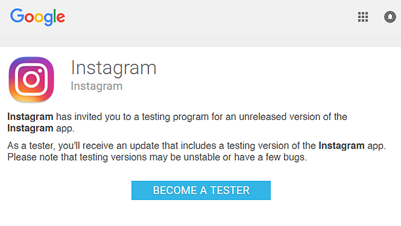Click bold Instagram in the tester paragraph
This screenshot has width=401, height=226.
point(342,146)
